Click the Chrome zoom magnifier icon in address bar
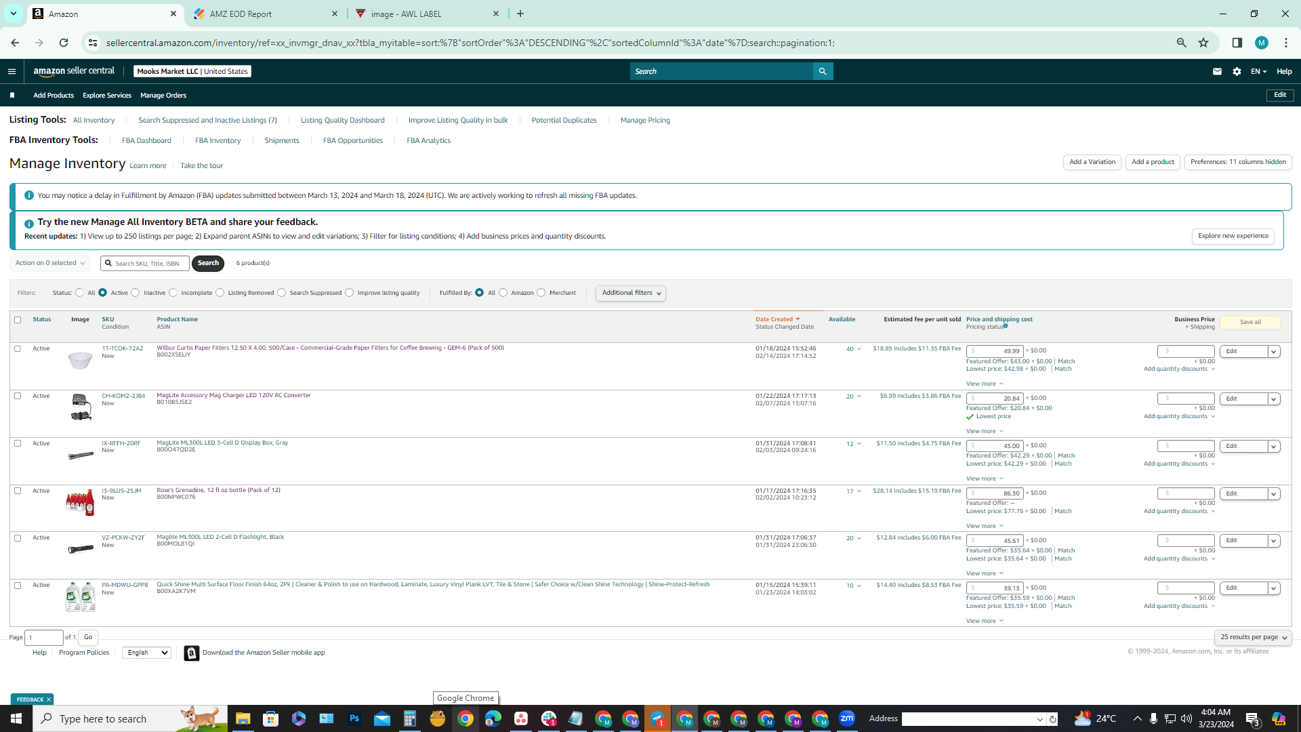 pos(1181,43)
